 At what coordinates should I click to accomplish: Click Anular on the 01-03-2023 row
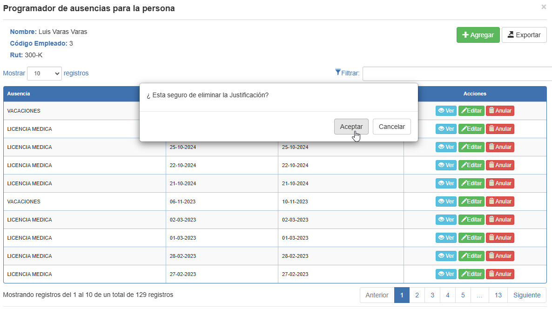[x=500, y=238]
